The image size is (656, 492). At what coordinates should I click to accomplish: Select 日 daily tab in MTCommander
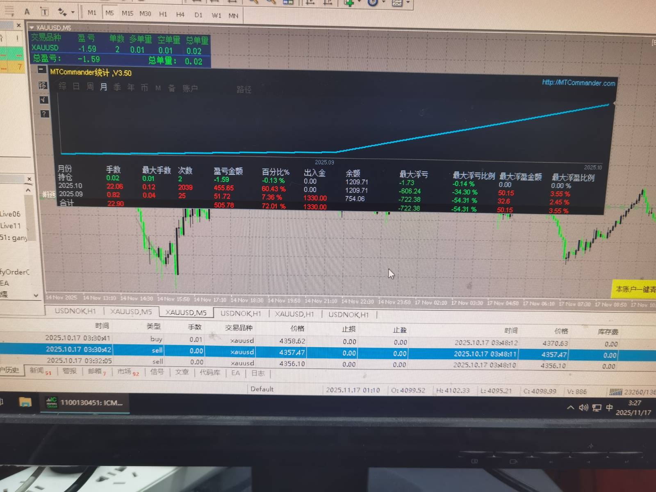point(76,86)
